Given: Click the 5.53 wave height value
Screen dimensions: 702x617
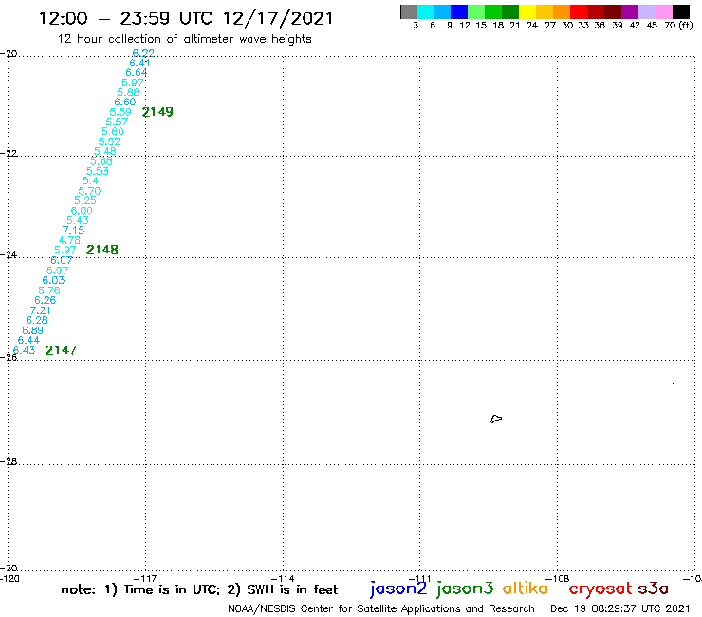Looking at the screenshot, I should point(98,171).
